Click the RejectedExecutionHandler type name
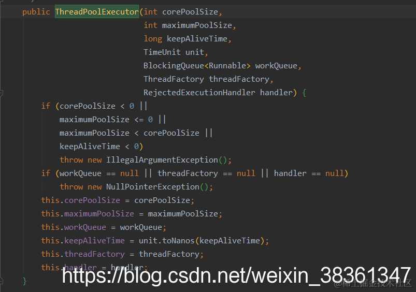The width and height of the screenshot is (416, 292). coord(199,93)
